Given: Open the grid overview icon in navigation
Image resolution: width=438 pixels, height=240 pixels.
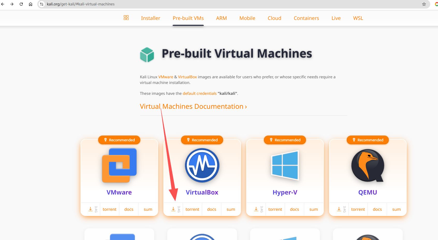Looking at the screenshot, I should click(126, 18).
